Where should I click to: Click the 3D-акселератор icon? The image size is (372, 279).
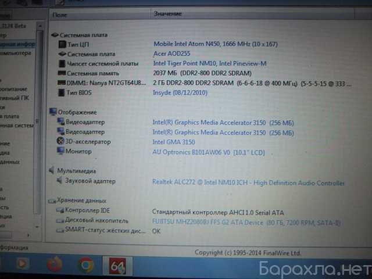click(x=60, y=141)
